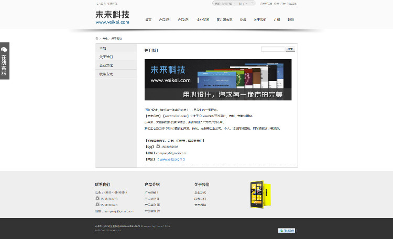Open footer link 产品系列 III

coord(152,204)
